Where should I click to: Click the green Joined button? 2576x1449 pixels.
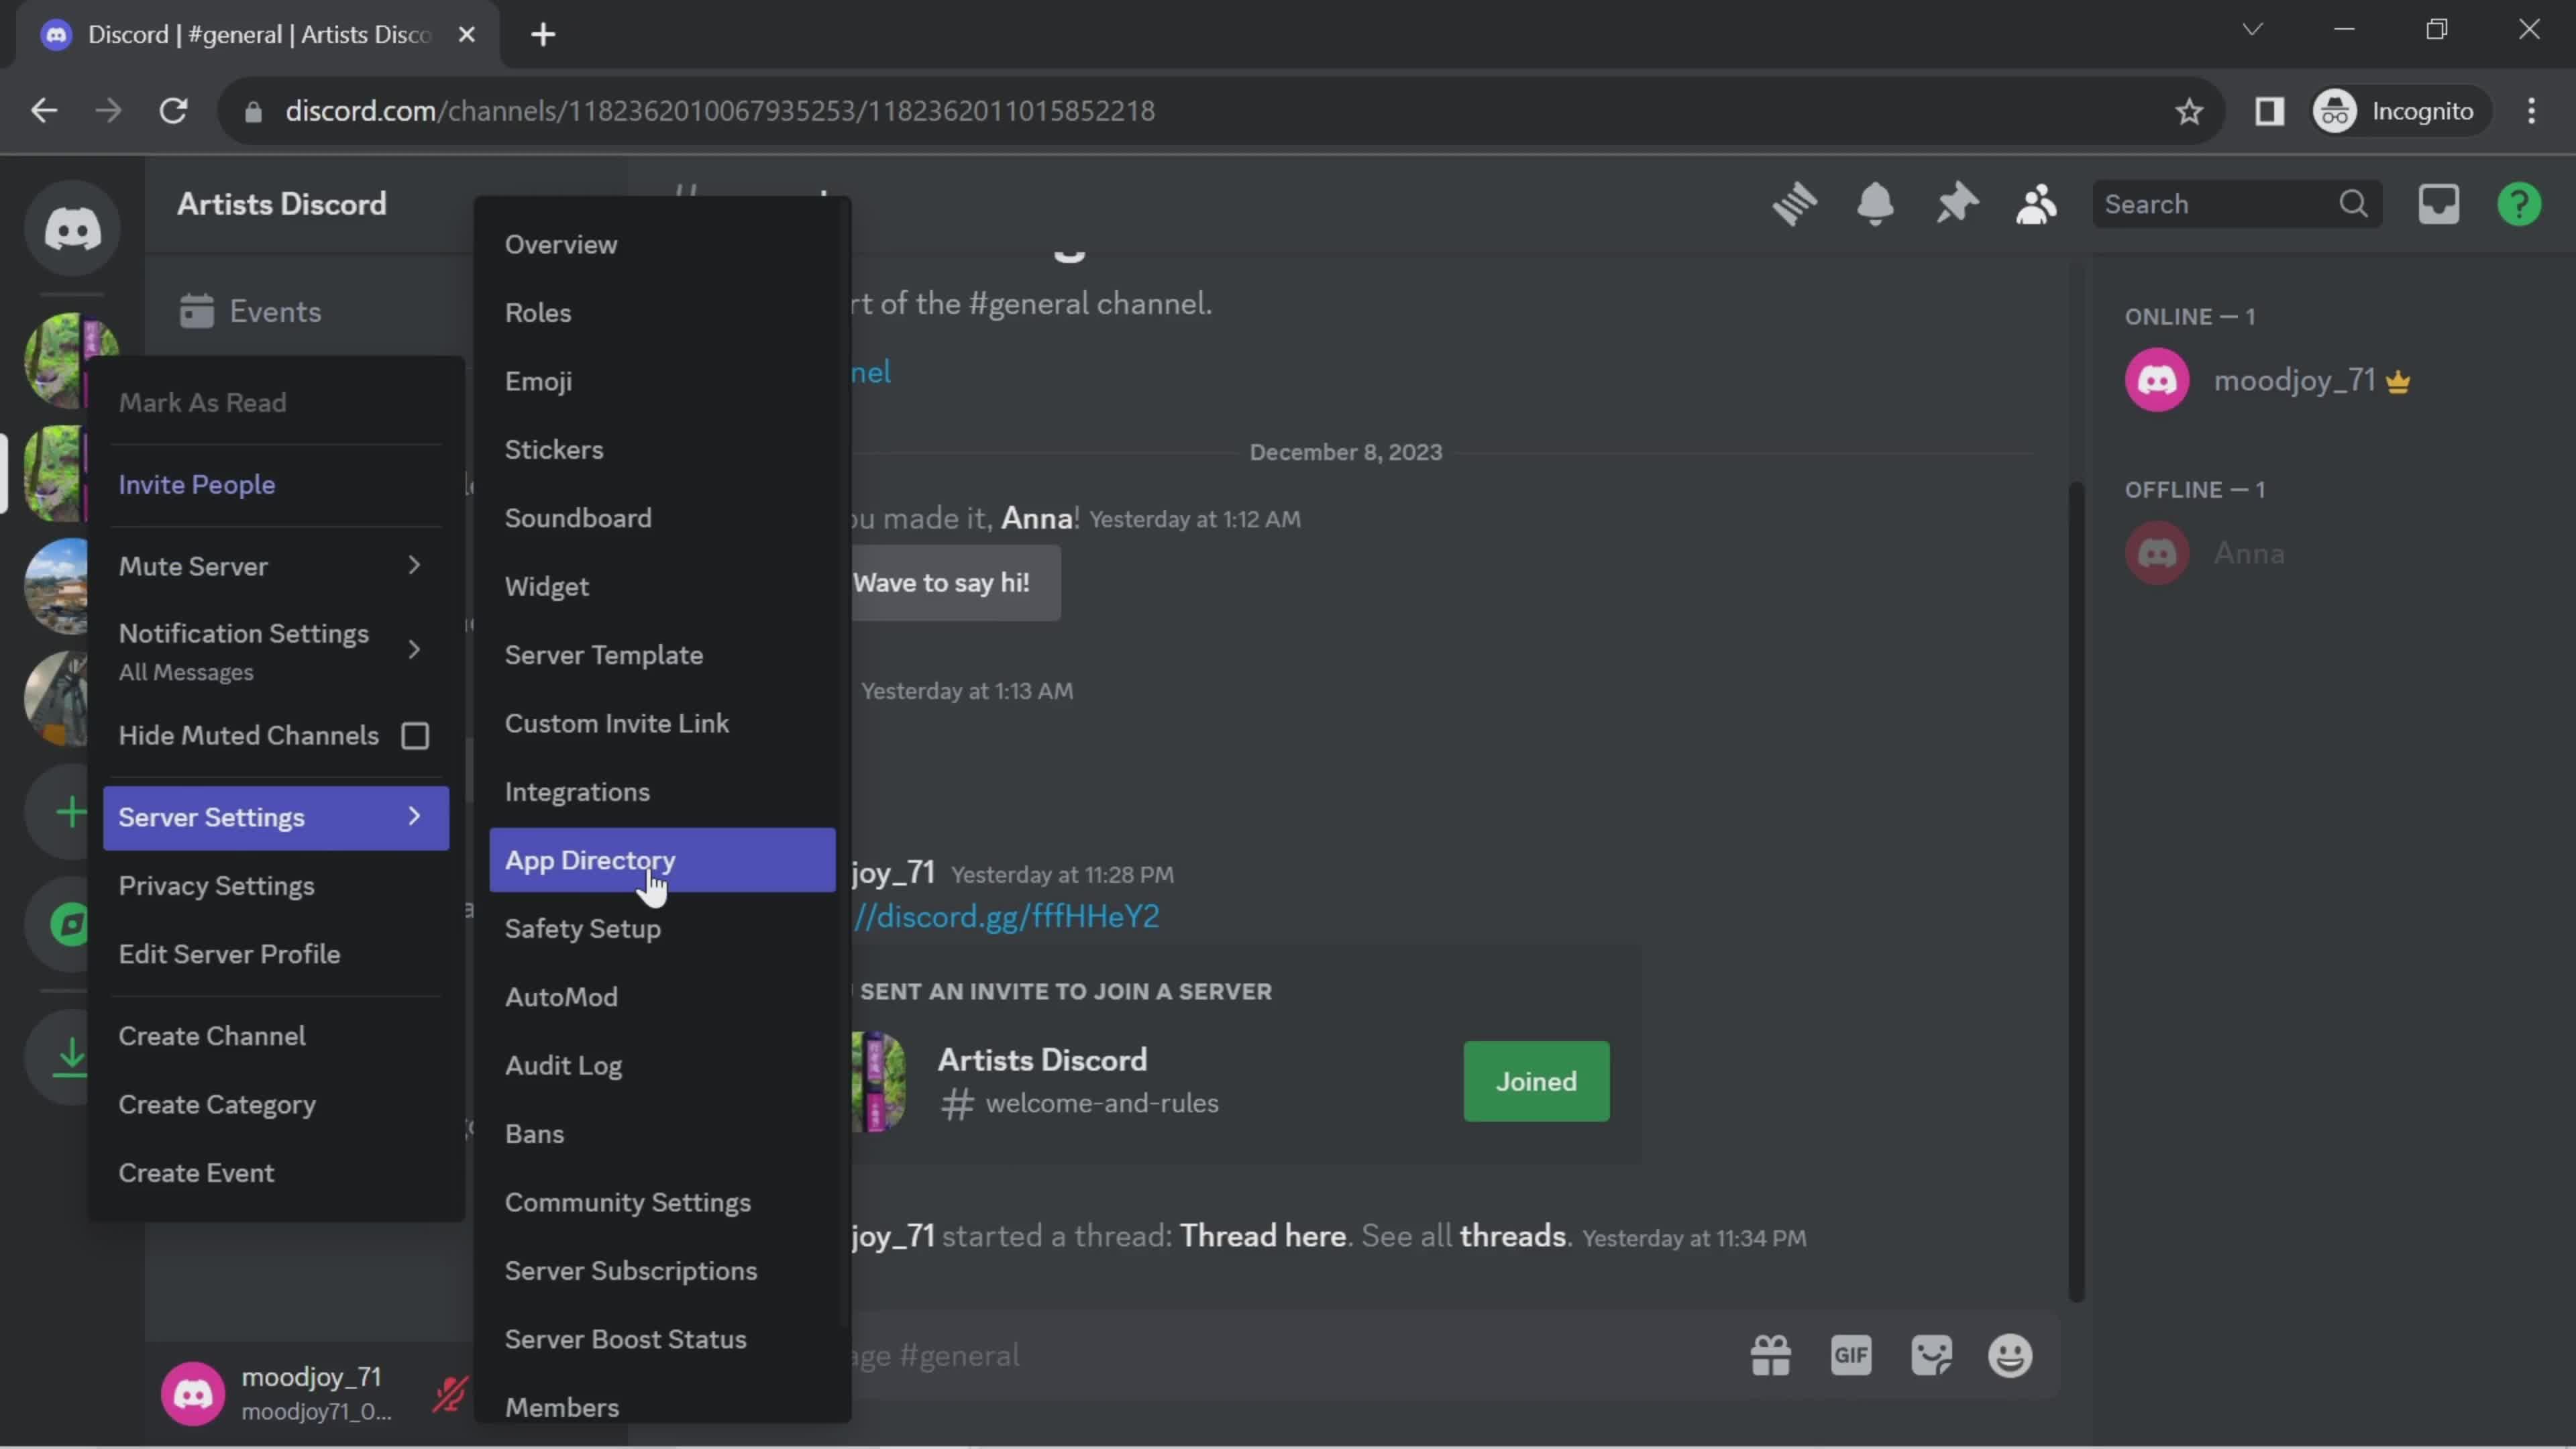1536,1081
